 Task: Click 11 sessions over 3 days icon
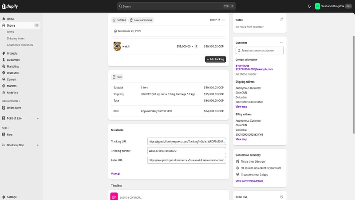pos(237,174)
